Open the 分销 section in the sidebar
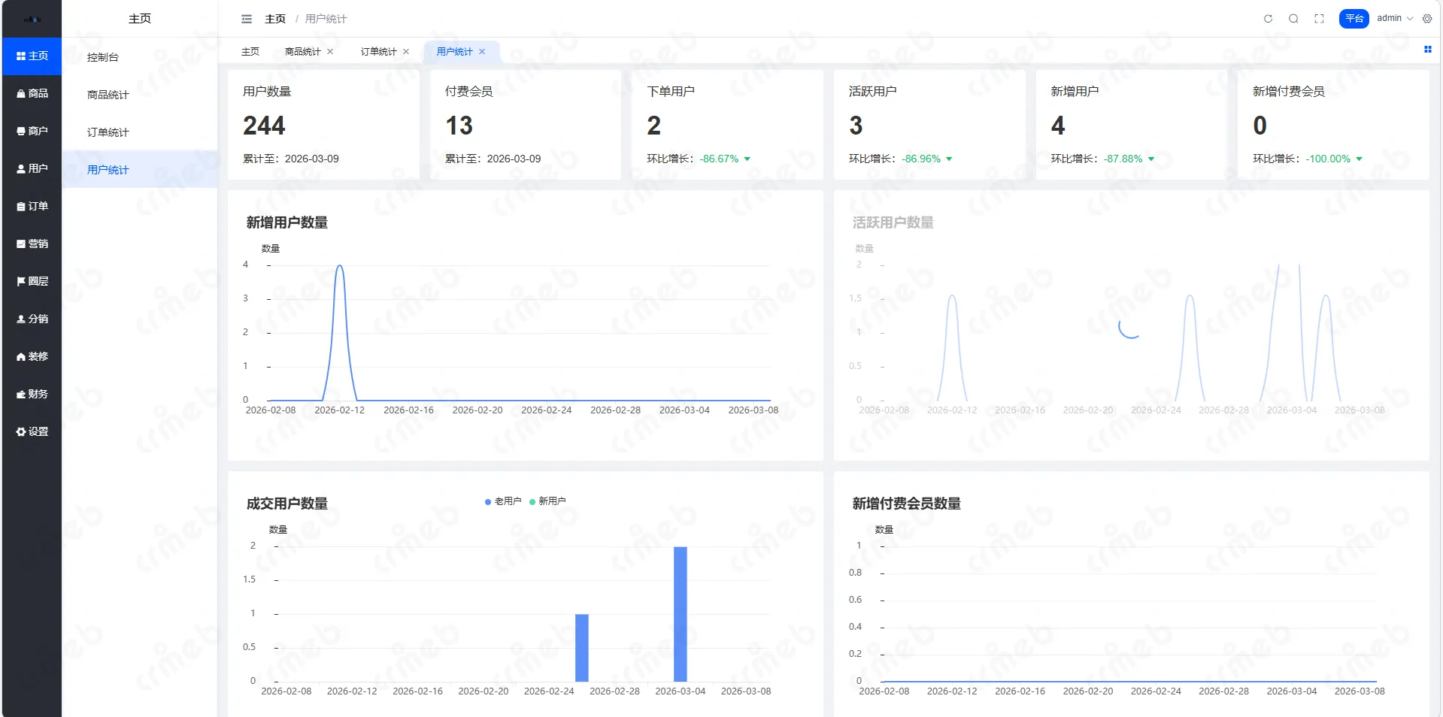The height and width of the screenshot is (717, 1443). [32, 319]
